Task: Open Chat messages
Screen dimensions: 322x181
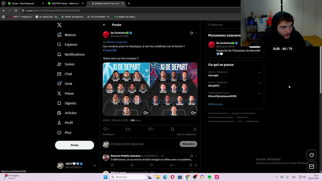Action: pyautogui.click(x=65, y=74)
